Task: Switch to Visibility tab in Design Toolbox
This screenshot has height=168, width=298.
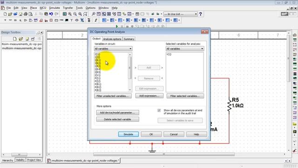Action: (20, 160)
